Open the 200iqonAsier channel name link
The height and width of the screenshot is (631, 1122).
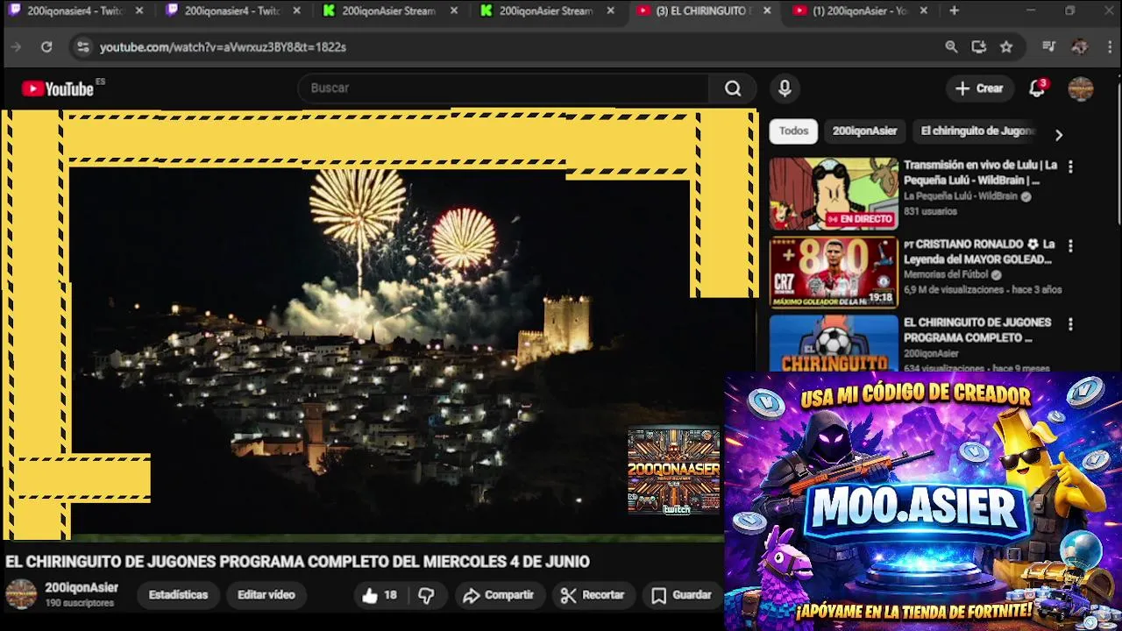(x=82, y=588)
